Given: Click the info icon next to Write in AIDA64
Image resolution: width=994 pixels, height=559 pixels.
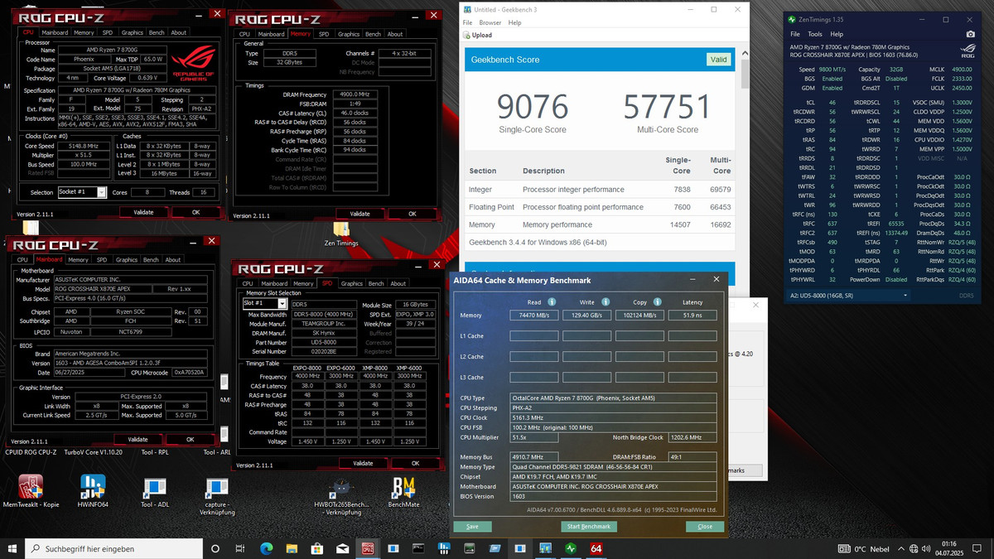Looking at the screenshot, I should pos(605,302).
